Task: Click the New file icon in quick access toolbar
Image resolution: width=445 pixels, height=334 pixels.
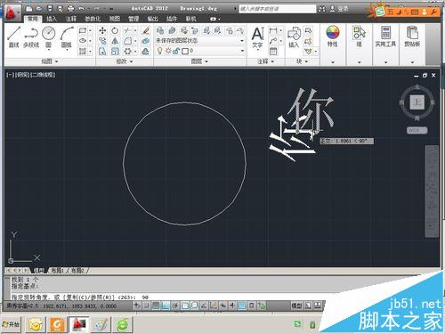Action: pos(28,9)
